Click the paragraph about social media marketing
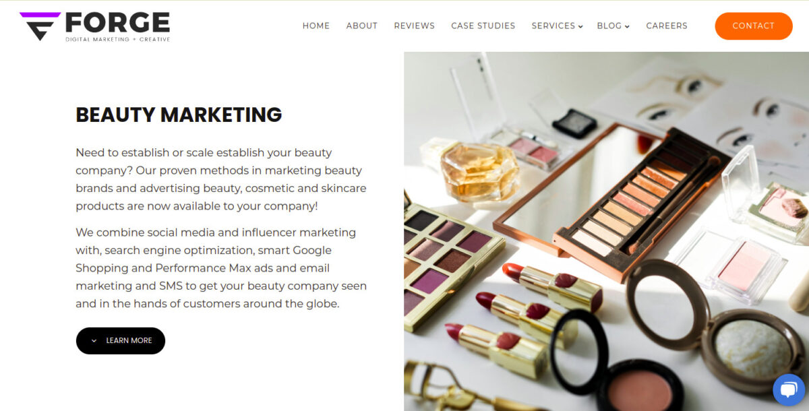This screenshot has height=411, width=809. point(221,268)
